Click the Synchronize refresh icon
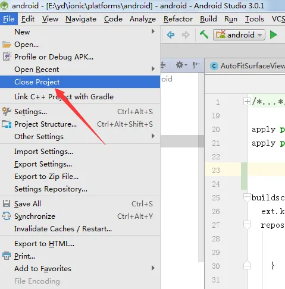Screen dimensions: 285x289 pyautogui.click(x=7, y=216)
